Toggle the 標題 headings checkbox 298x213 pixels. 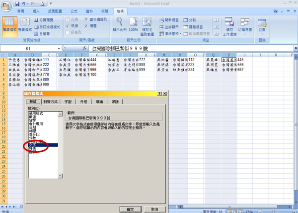[86, 26]
